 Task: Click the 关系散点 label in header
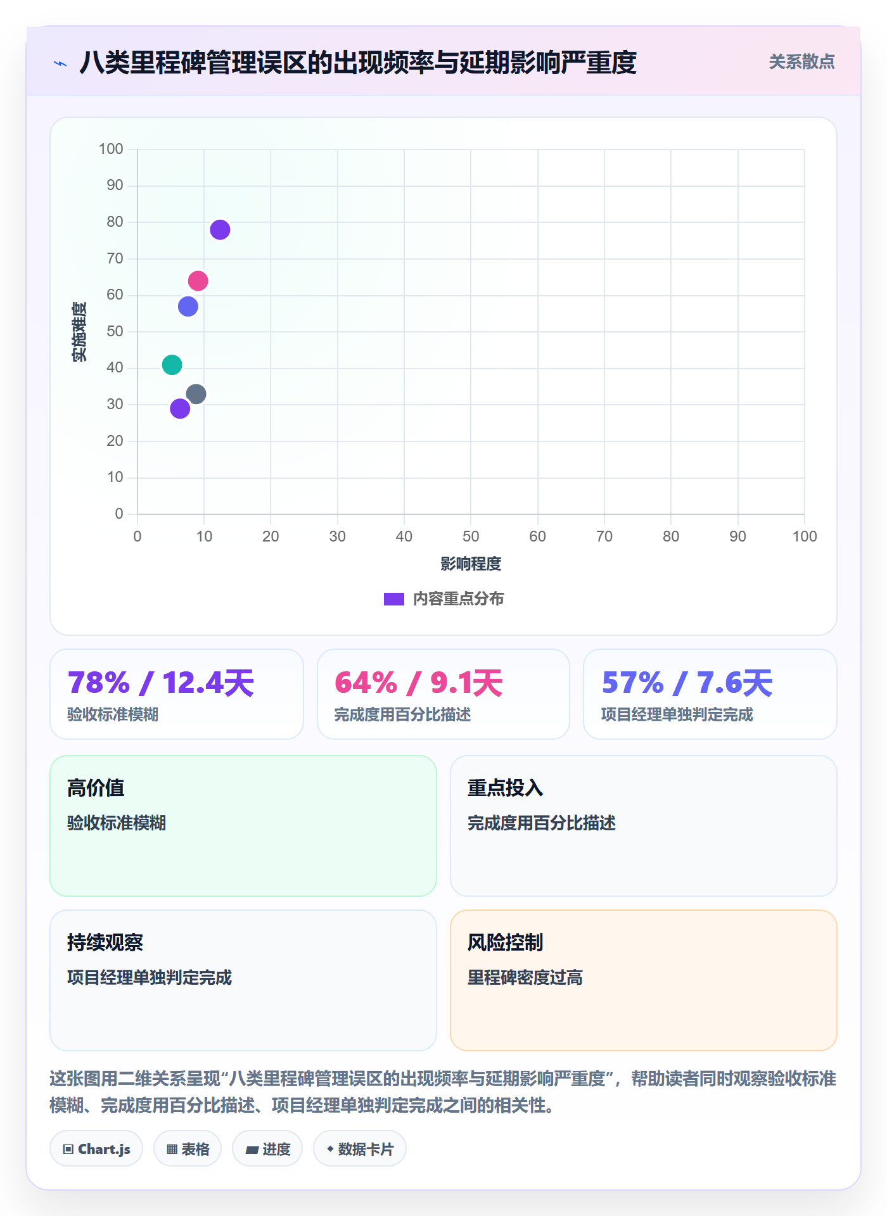pyautogui.click(x=801, y=62)
